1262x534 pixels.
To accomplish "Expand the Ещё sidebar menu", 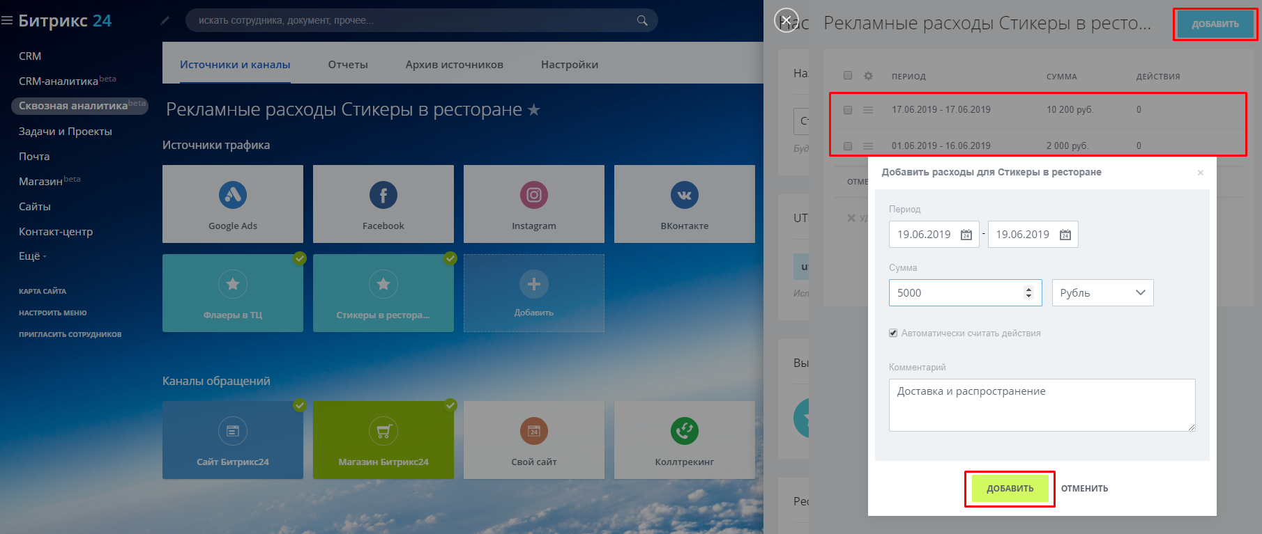I will [x=32, y=256].
